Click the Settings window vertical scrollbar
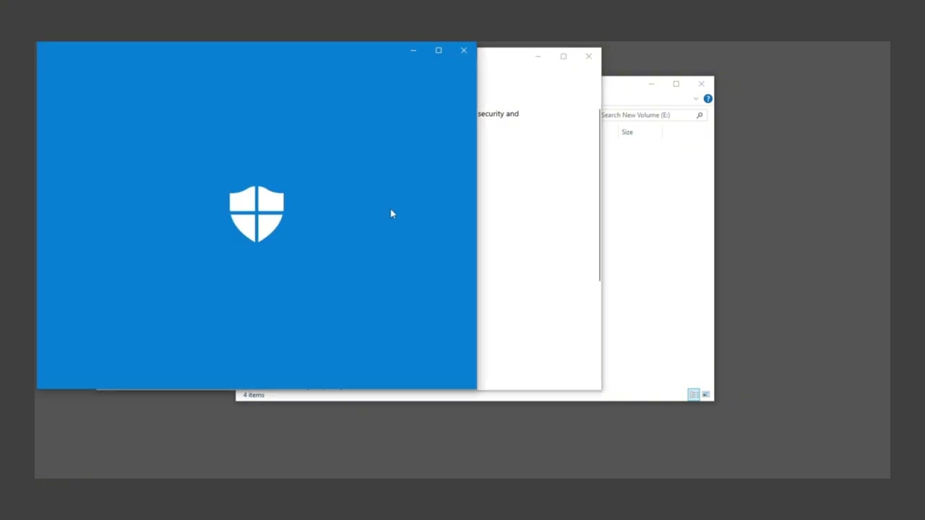This screenshot has height=520, width=925. 599,195
